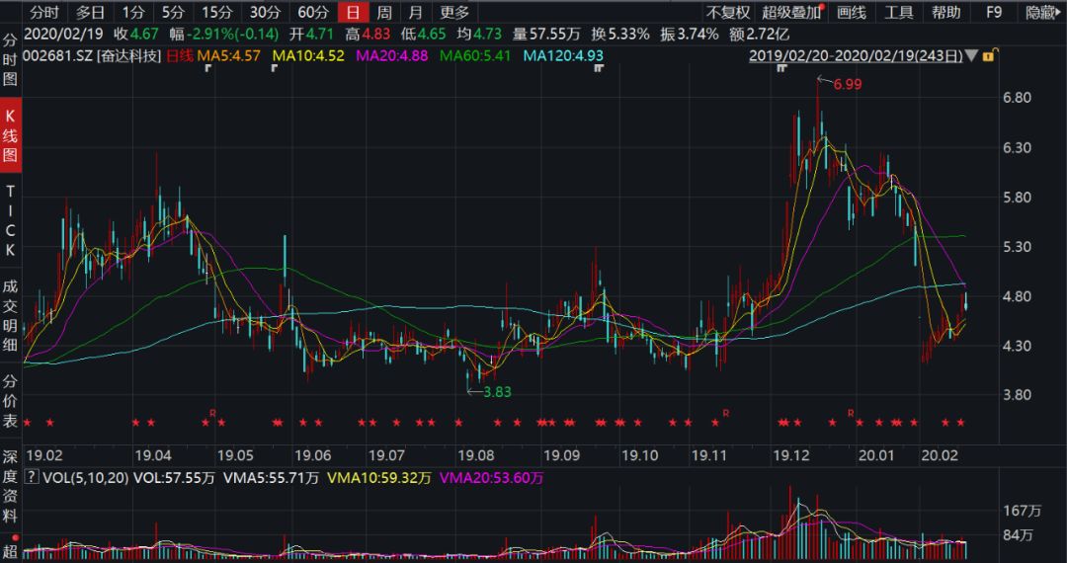
Task: Click the lock icon beside the date range
Action: (x=988, y=56)
